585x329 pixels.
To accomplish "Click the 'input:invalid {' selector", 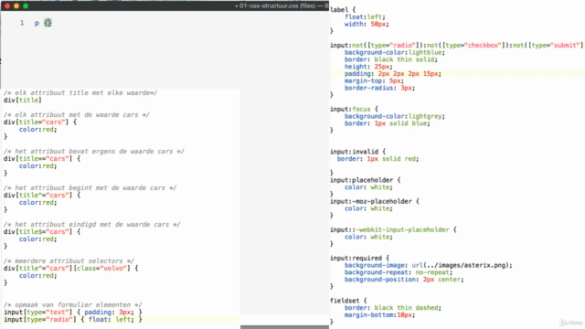I will pyautogui.click(x=357, y=152).
